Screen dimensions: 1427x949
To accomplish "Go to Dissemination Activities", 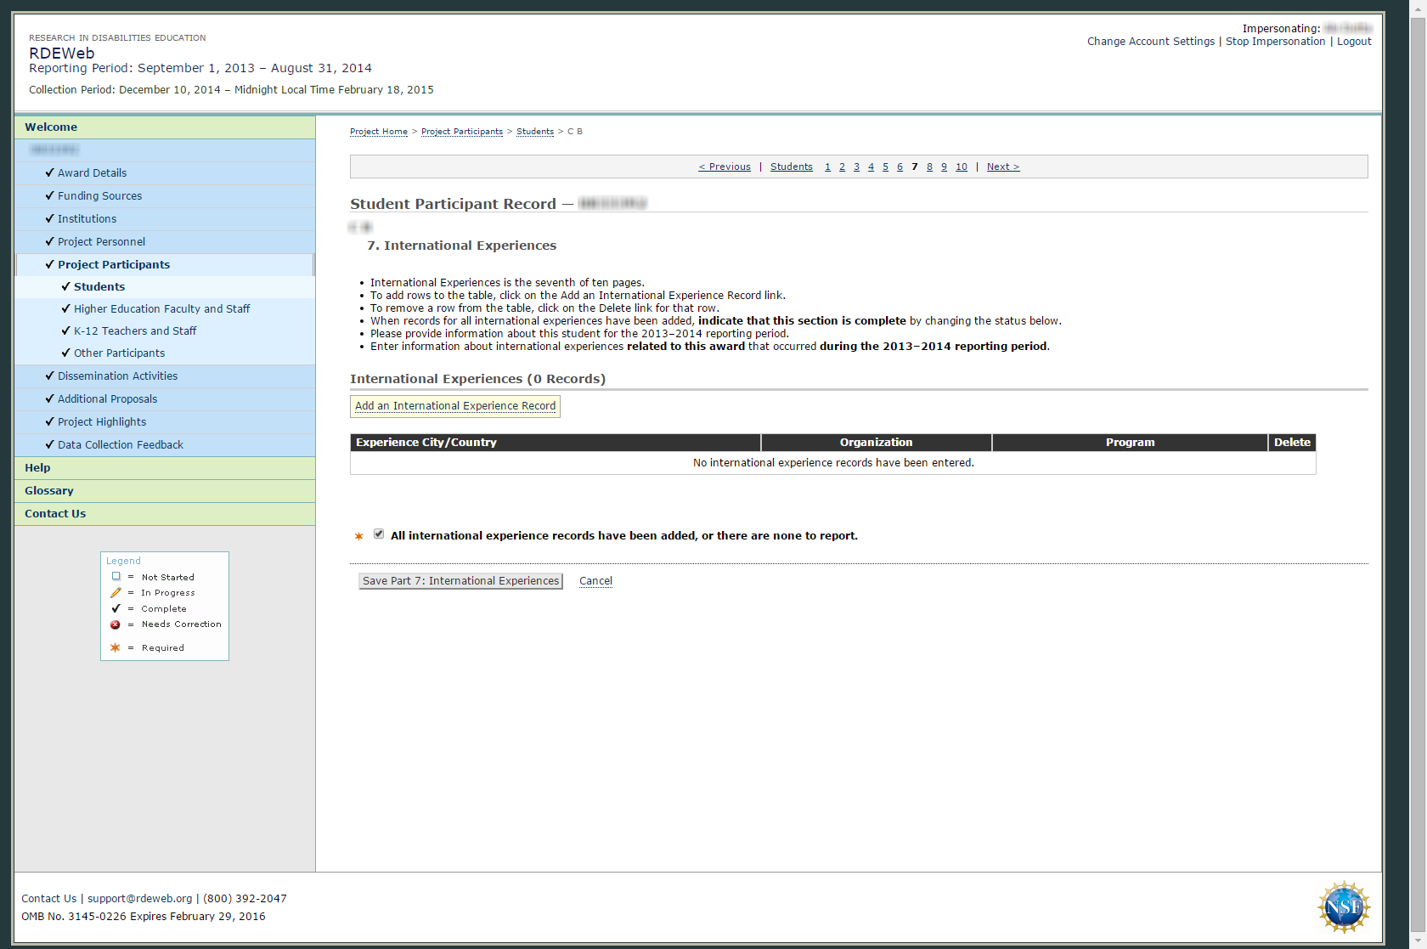I will 117,376.
